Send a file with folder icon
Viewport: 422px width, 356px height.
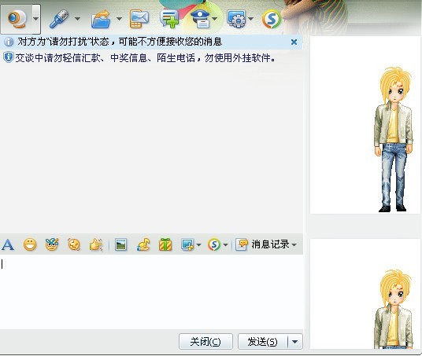(x=101, y=19)
